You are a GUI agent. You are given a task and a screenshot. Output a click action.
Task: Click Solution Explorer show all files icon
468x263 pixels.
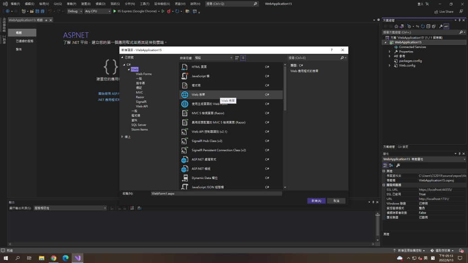pyautogui.click(x=434, y=26)
